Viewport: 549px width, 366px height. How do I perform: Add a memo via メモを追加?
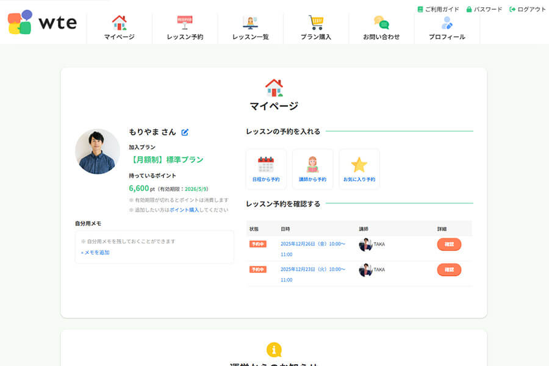tap(96, 252)
